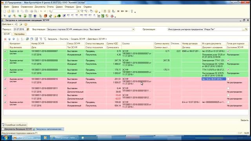Click the 'Служебные сообщения' panel button

[x=14, y=125]
